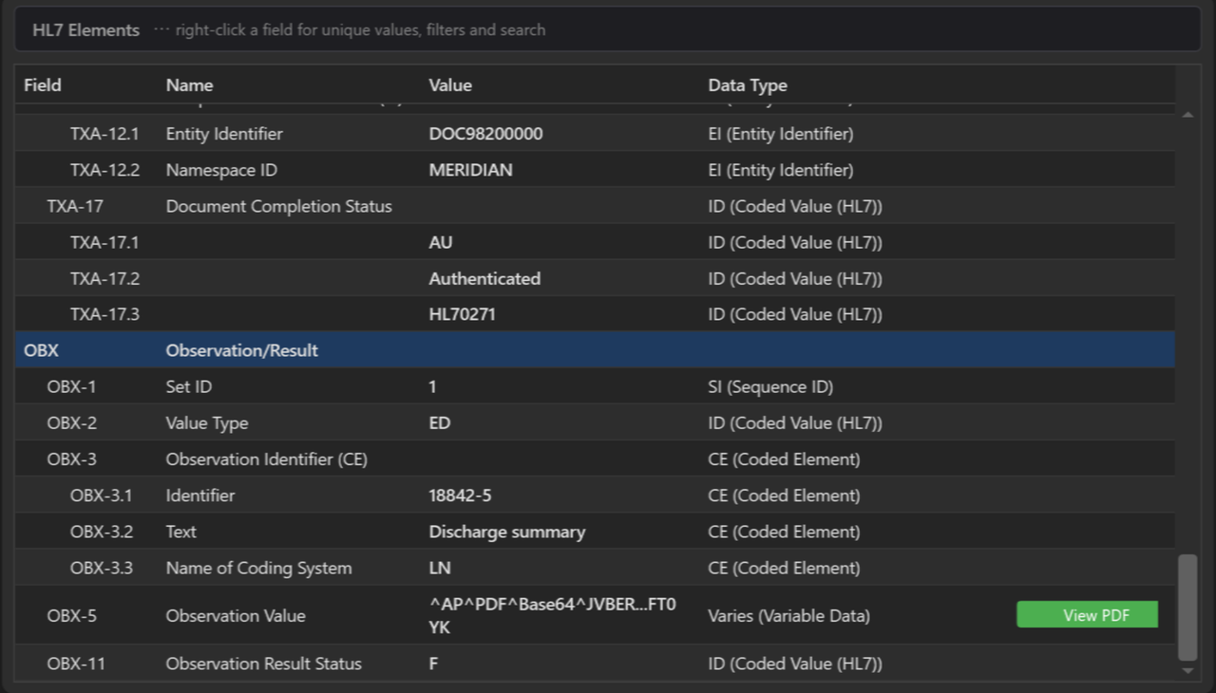The width and height of the screenshot is (1216, 693).
Task: Click the vertical scrollbar thumb
Action: [x=1187, y=608]
